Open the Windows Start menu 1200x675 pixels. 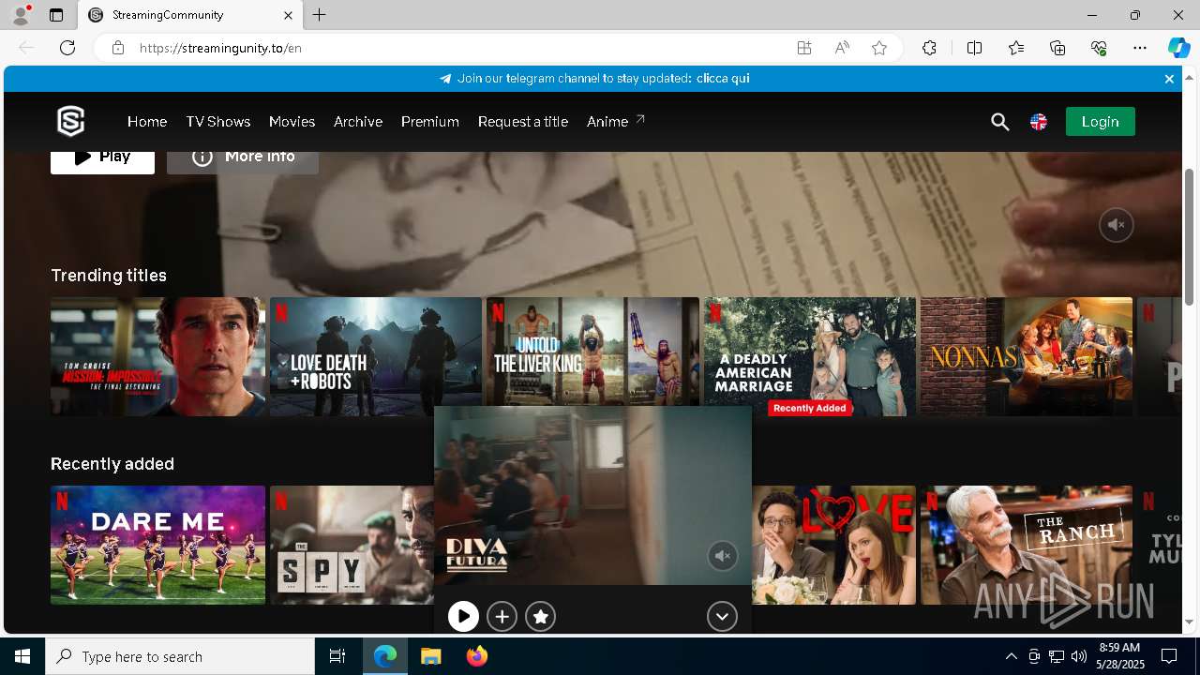(22, 656)
